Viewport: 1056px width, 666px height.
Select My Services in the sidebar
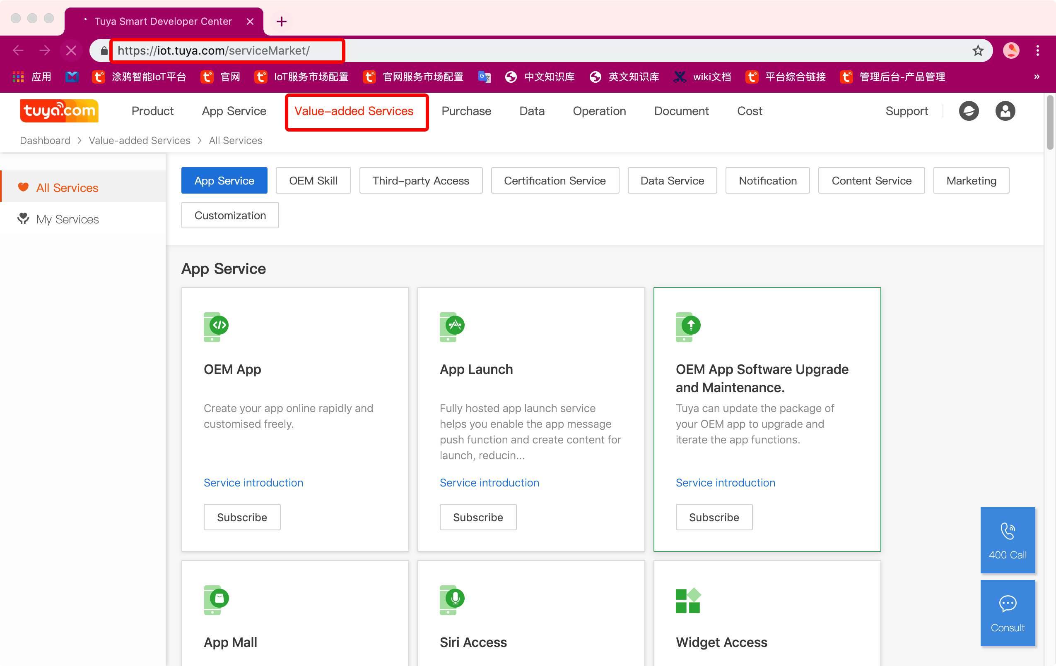(83, 219)
